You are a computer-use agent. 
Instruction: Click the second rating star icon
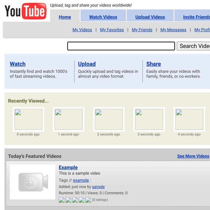(68, 200)
